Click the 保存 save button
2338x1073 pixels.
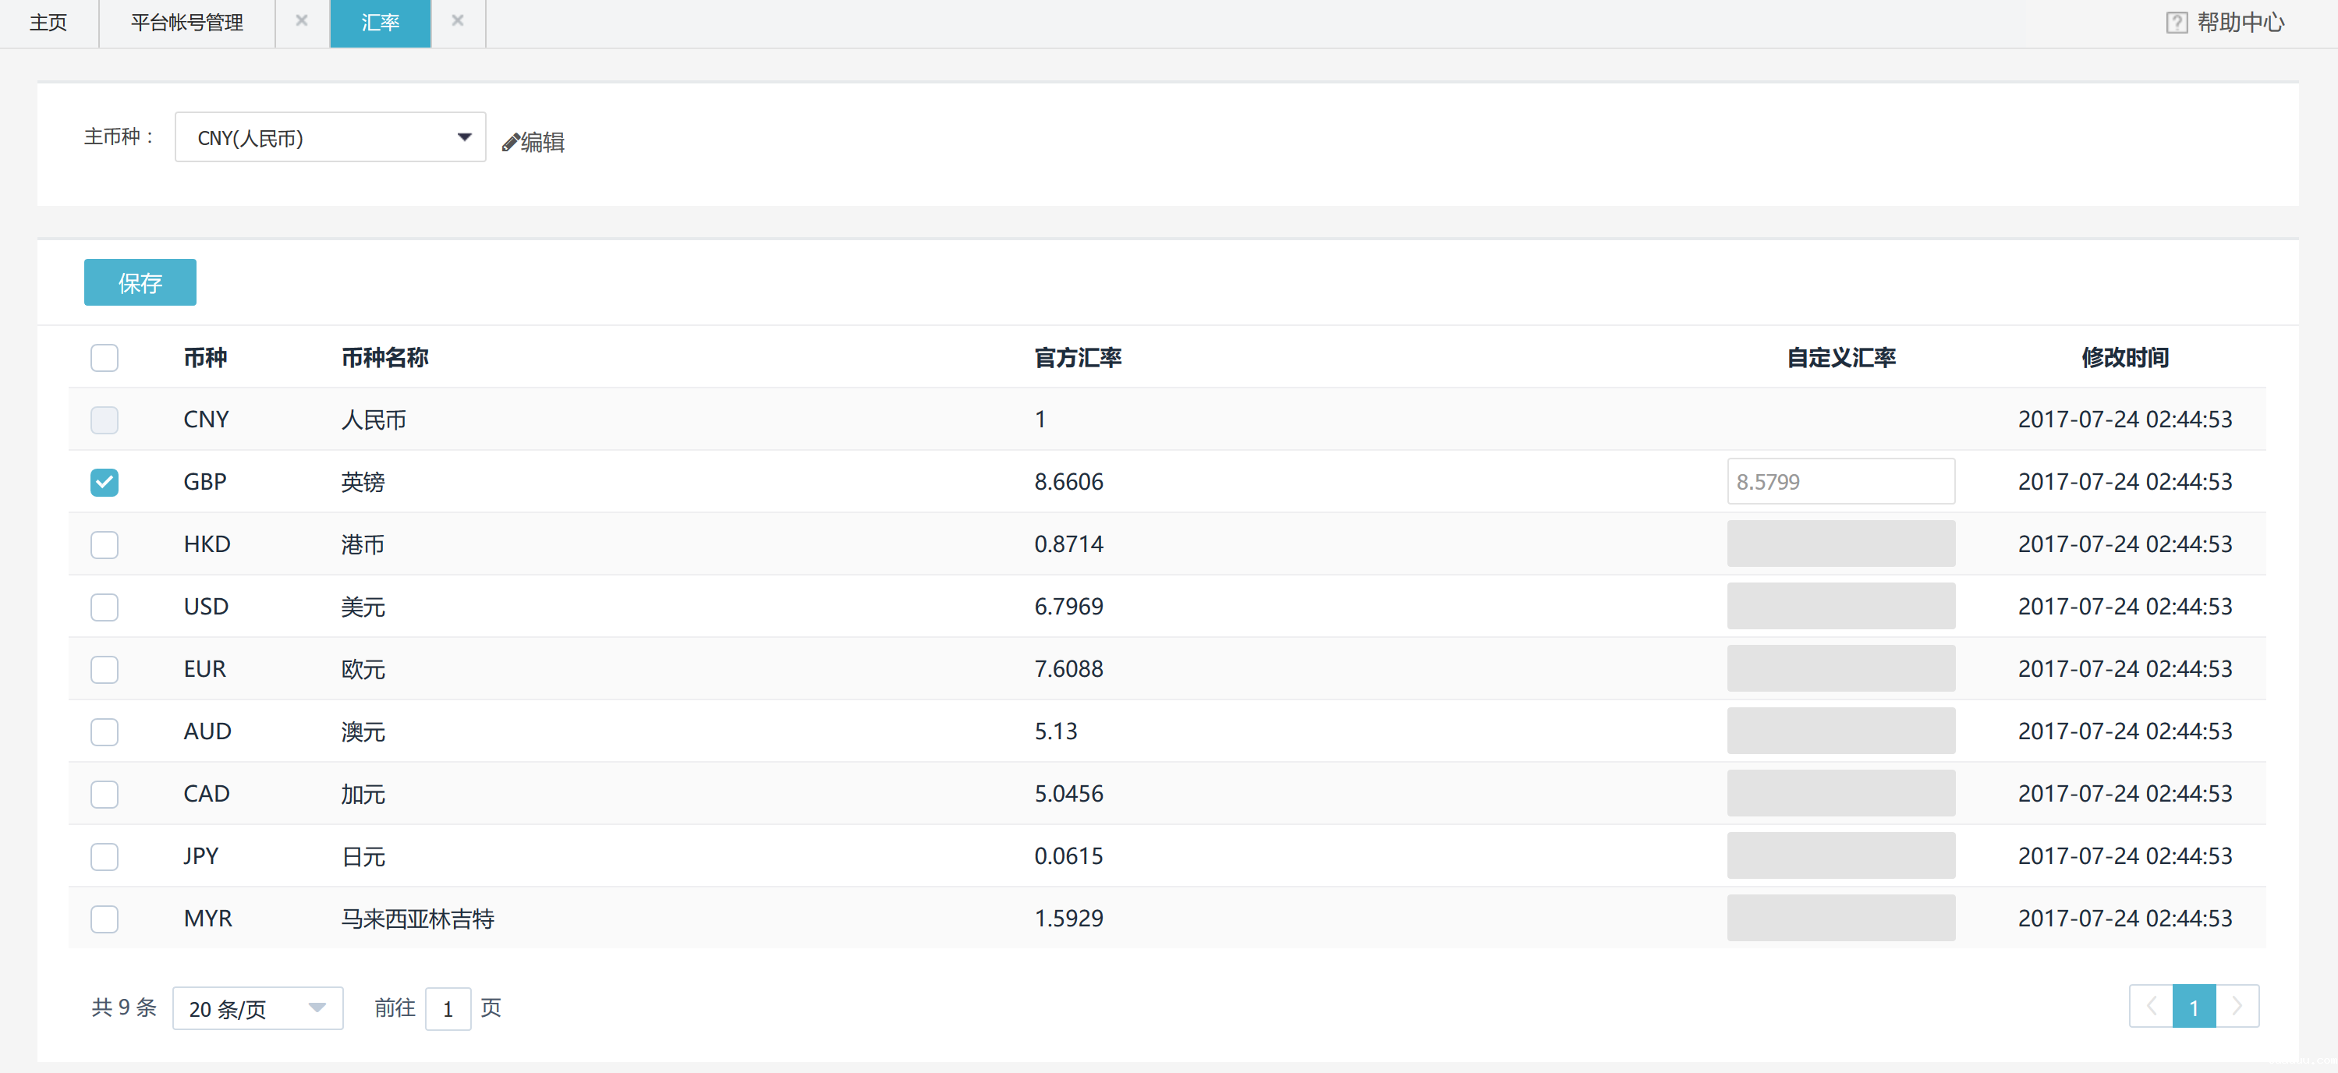[x=140, y=282]
